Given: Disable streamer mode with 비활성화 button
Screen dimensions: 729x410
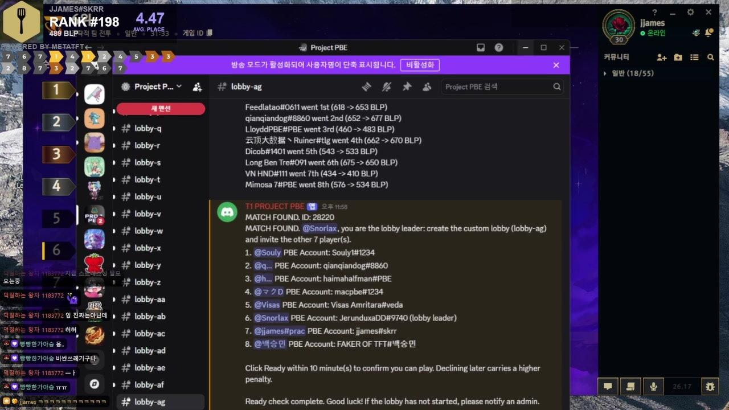Looking at the screenshot, I should (420, 65).
